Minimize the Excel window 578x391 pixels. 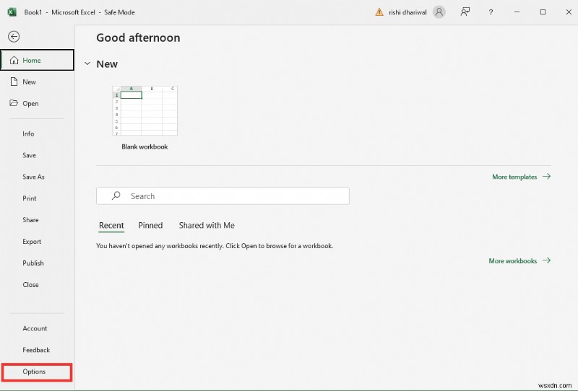517,12
